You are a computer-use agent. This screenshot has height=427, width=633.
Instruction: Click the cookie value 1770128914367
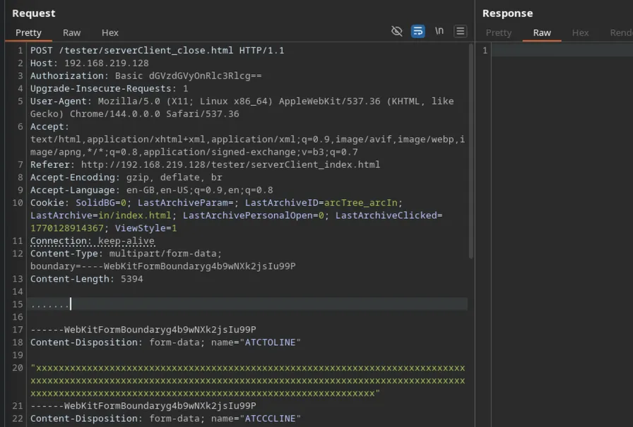[x=67, y=228]
